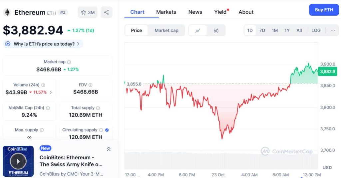Expand "Why is ETH's price up today?"
The height and width of the screenshot is (178, 341).
tap(43, 44)
